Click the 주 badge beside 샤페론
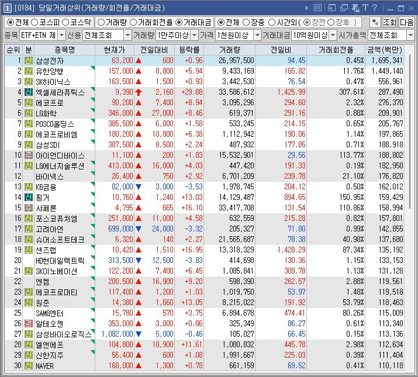 (x=29, y=207)
